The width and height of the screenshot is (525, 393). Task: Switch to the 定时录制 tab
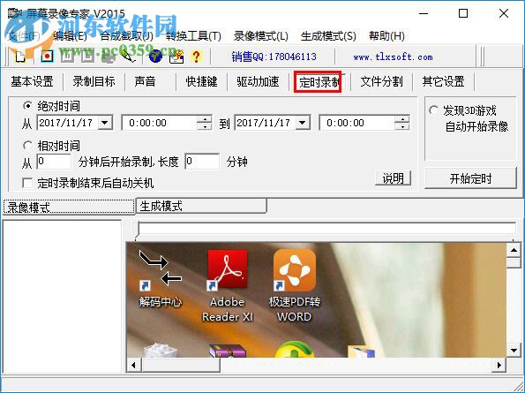click(318, 82)
